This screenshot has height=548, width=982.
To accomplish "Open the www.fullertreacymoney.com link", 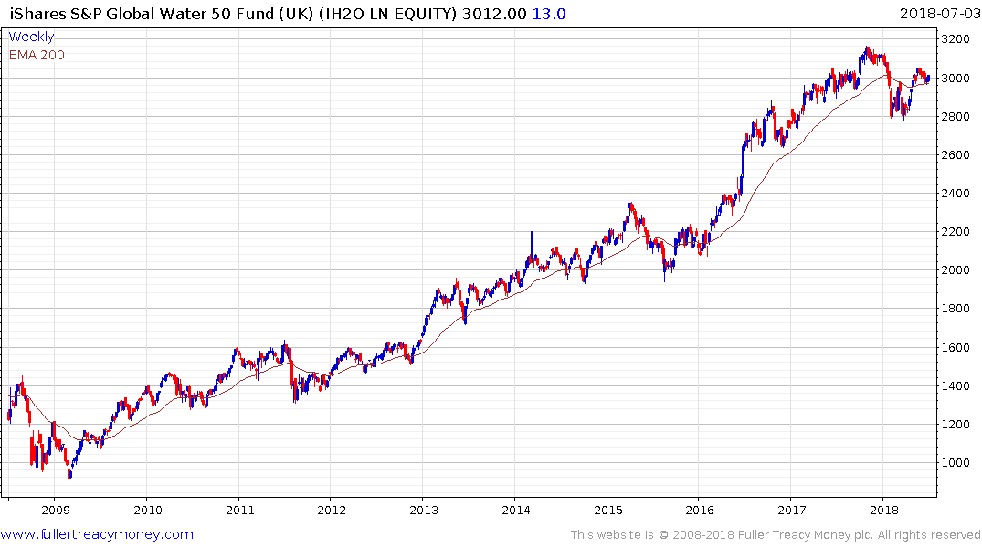I will click(x=97, y=534).
